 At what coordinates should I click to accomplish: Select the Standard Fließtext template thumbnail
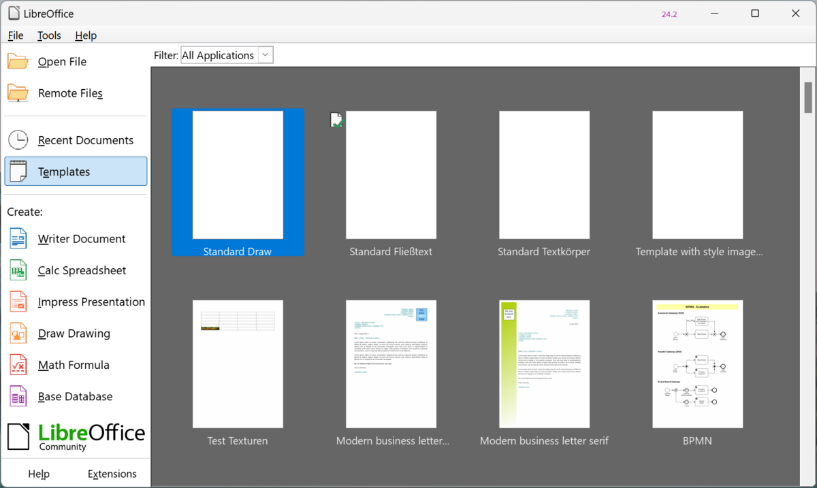391,175
